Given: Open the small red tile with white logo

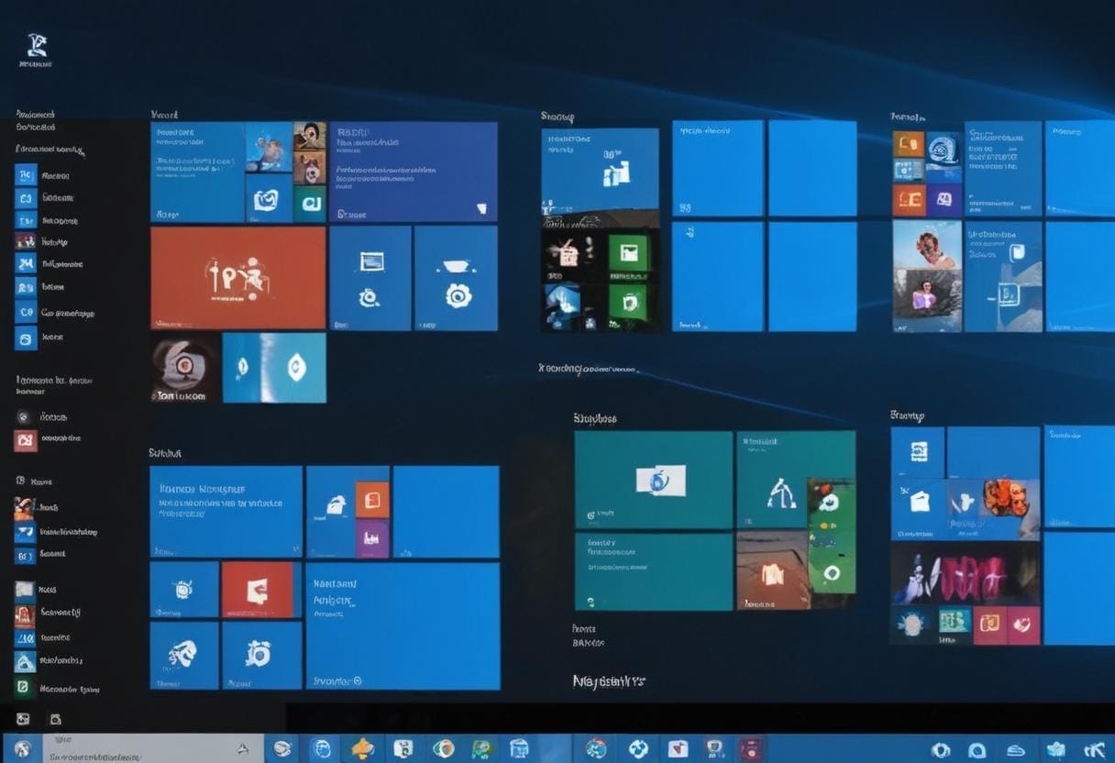Looking at the screenshot, I should click(x=258, y=589).
